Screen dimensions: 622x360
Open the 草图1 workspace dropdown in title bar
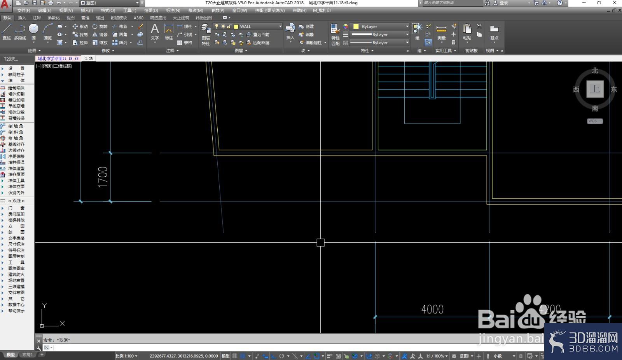pos(109,3)
